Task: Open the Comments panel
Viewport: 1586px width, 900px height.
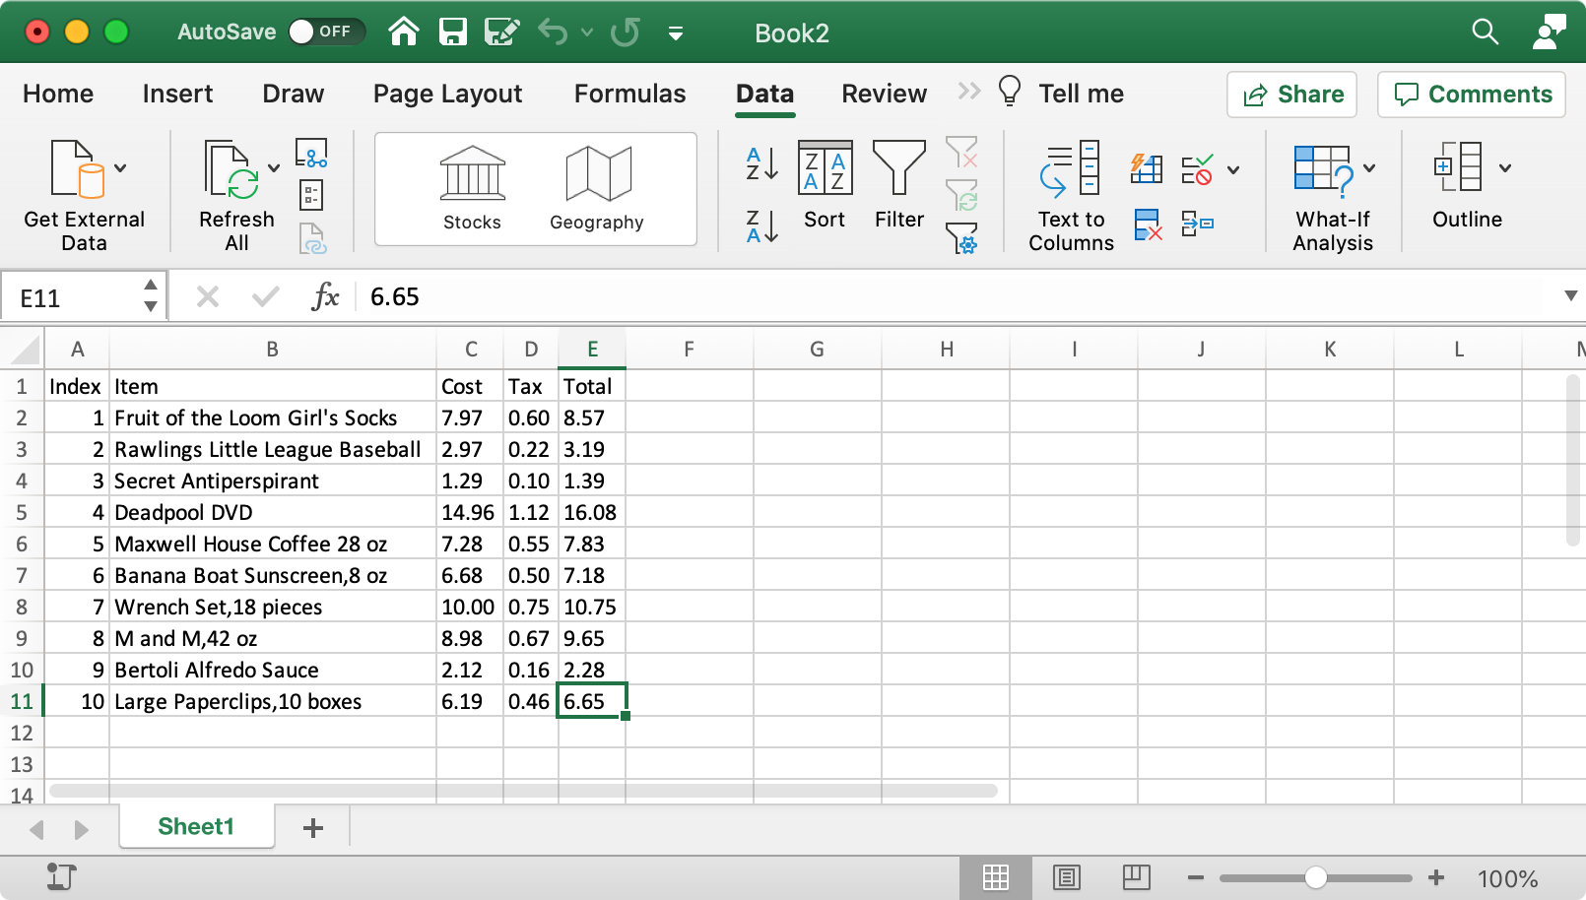Action: [x=1471, y=95]
